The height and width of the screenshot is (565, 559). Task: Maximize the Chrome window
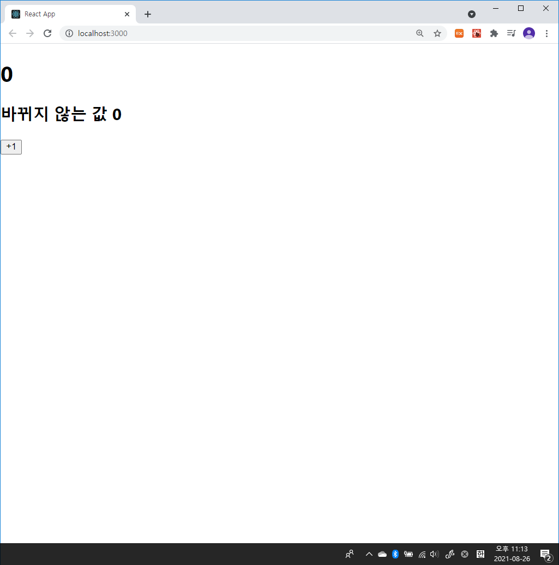point(520,8)
